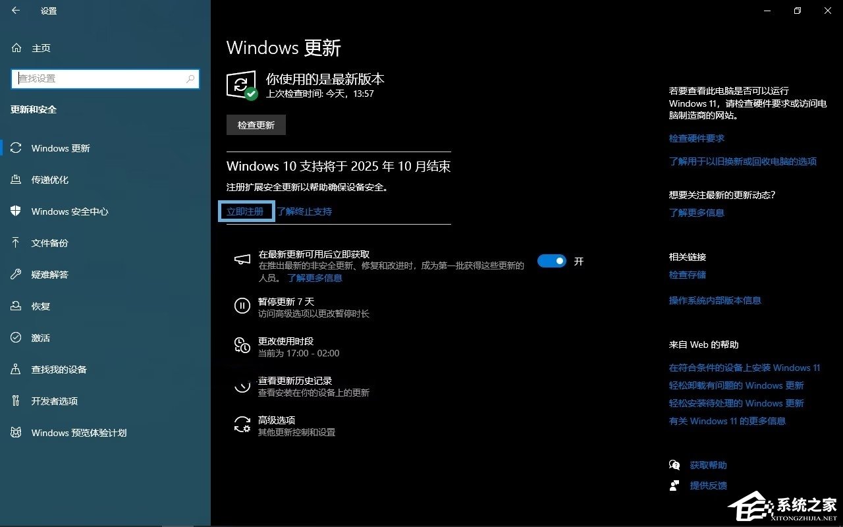This screenshot has height=527, width=843.
Task: Select the 查找我的设备 locate icon
Action: pos(16,370)
